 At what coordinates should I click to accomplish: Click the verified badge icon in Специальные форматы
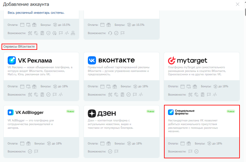(197, 152)
